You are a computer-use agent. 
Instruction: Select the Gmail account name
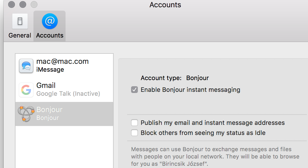pos(46,85)
